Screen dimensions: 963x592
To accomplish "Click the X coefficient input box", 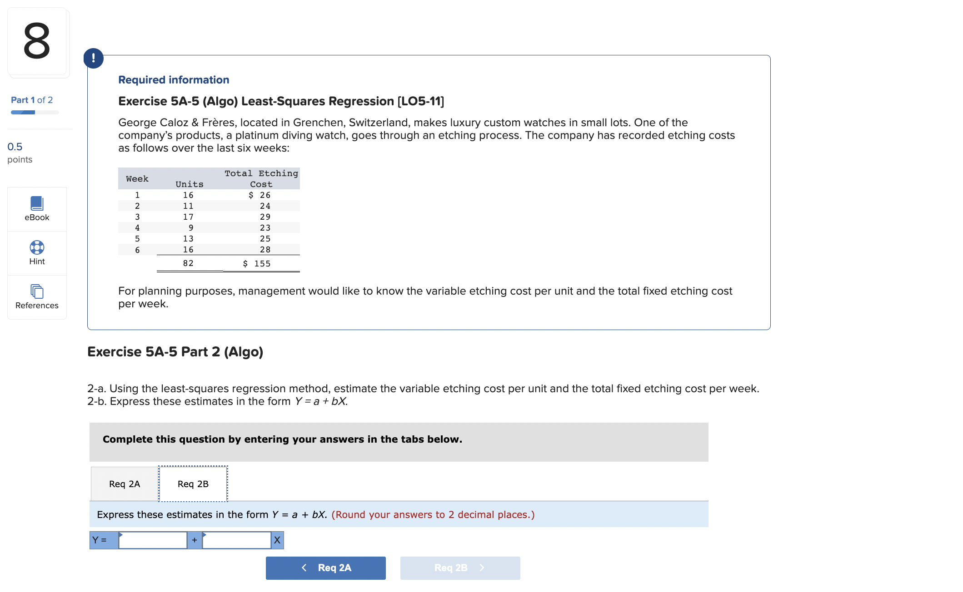I will tap(236, 540).
